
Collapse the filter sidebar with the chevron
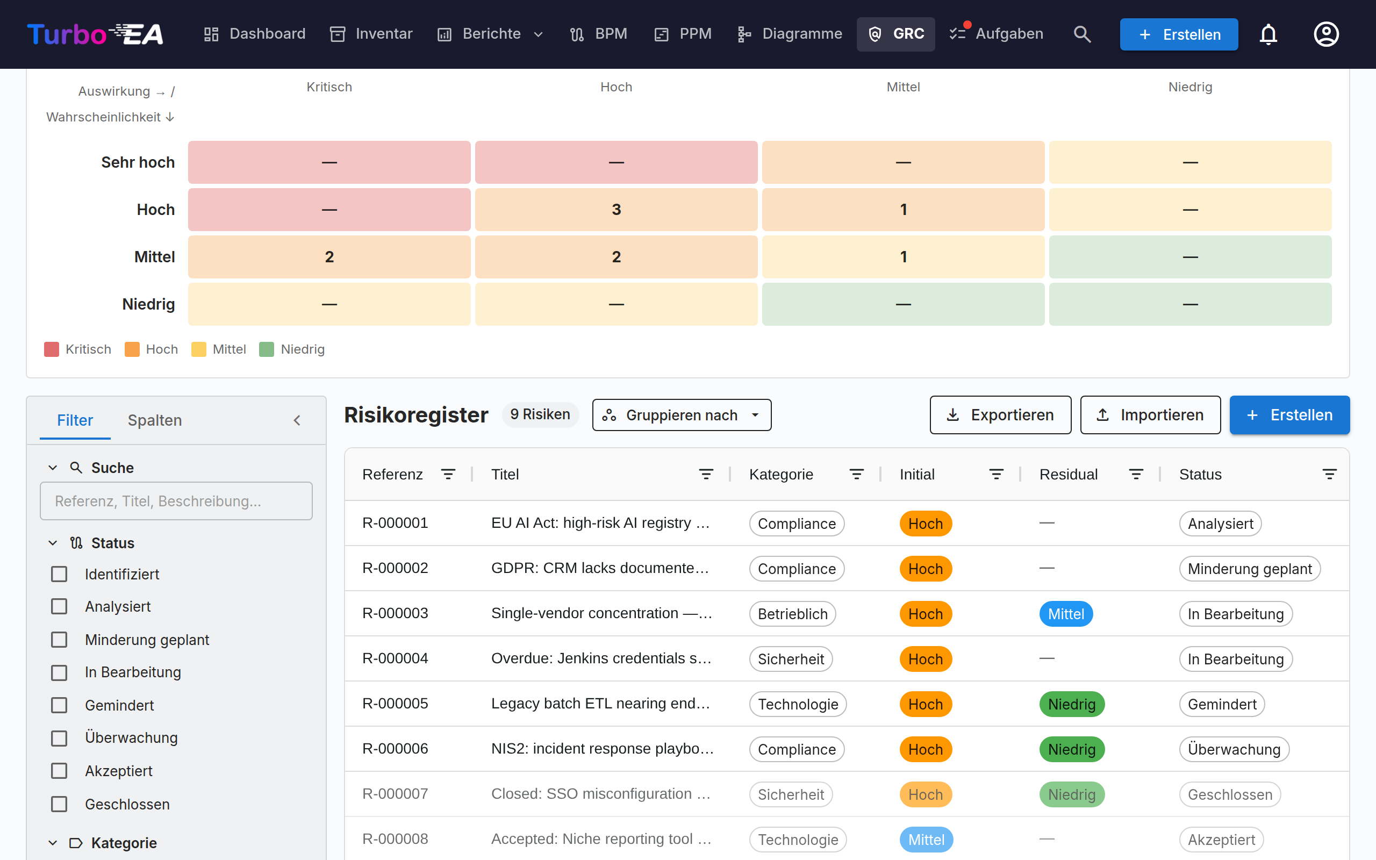[x=297, y=420]
